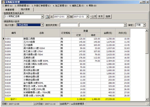The height and width of the screenshot is (107, 150).
Task: Select the 三川小烧酒 item name
Action: point(29,42)
